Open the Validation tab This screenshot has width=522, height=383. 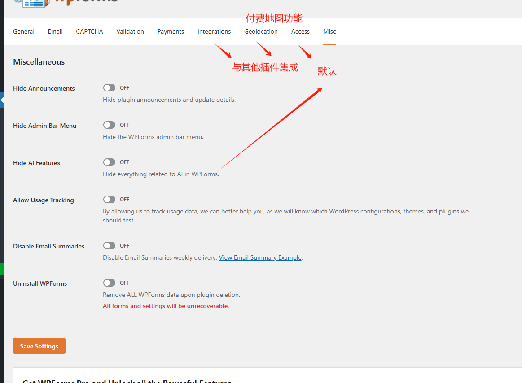(x=130, y=32)
